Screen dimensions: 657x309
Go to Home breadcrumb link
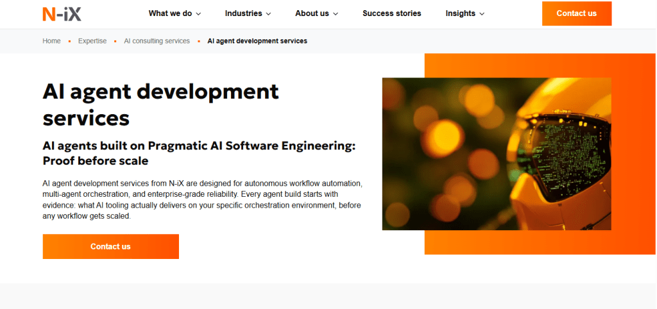pyautogui.click(x=51, y=41)
